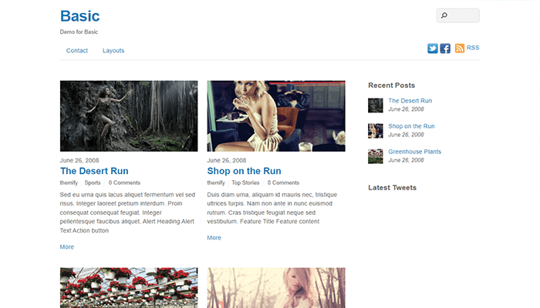Viewport: 540px width, 308px height.
Task: Click the orange RSS feed icon
Action: [x=460, y=48]
